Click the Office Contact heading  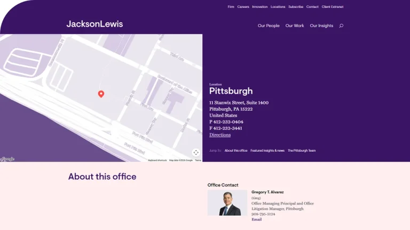tap(223, 185)
